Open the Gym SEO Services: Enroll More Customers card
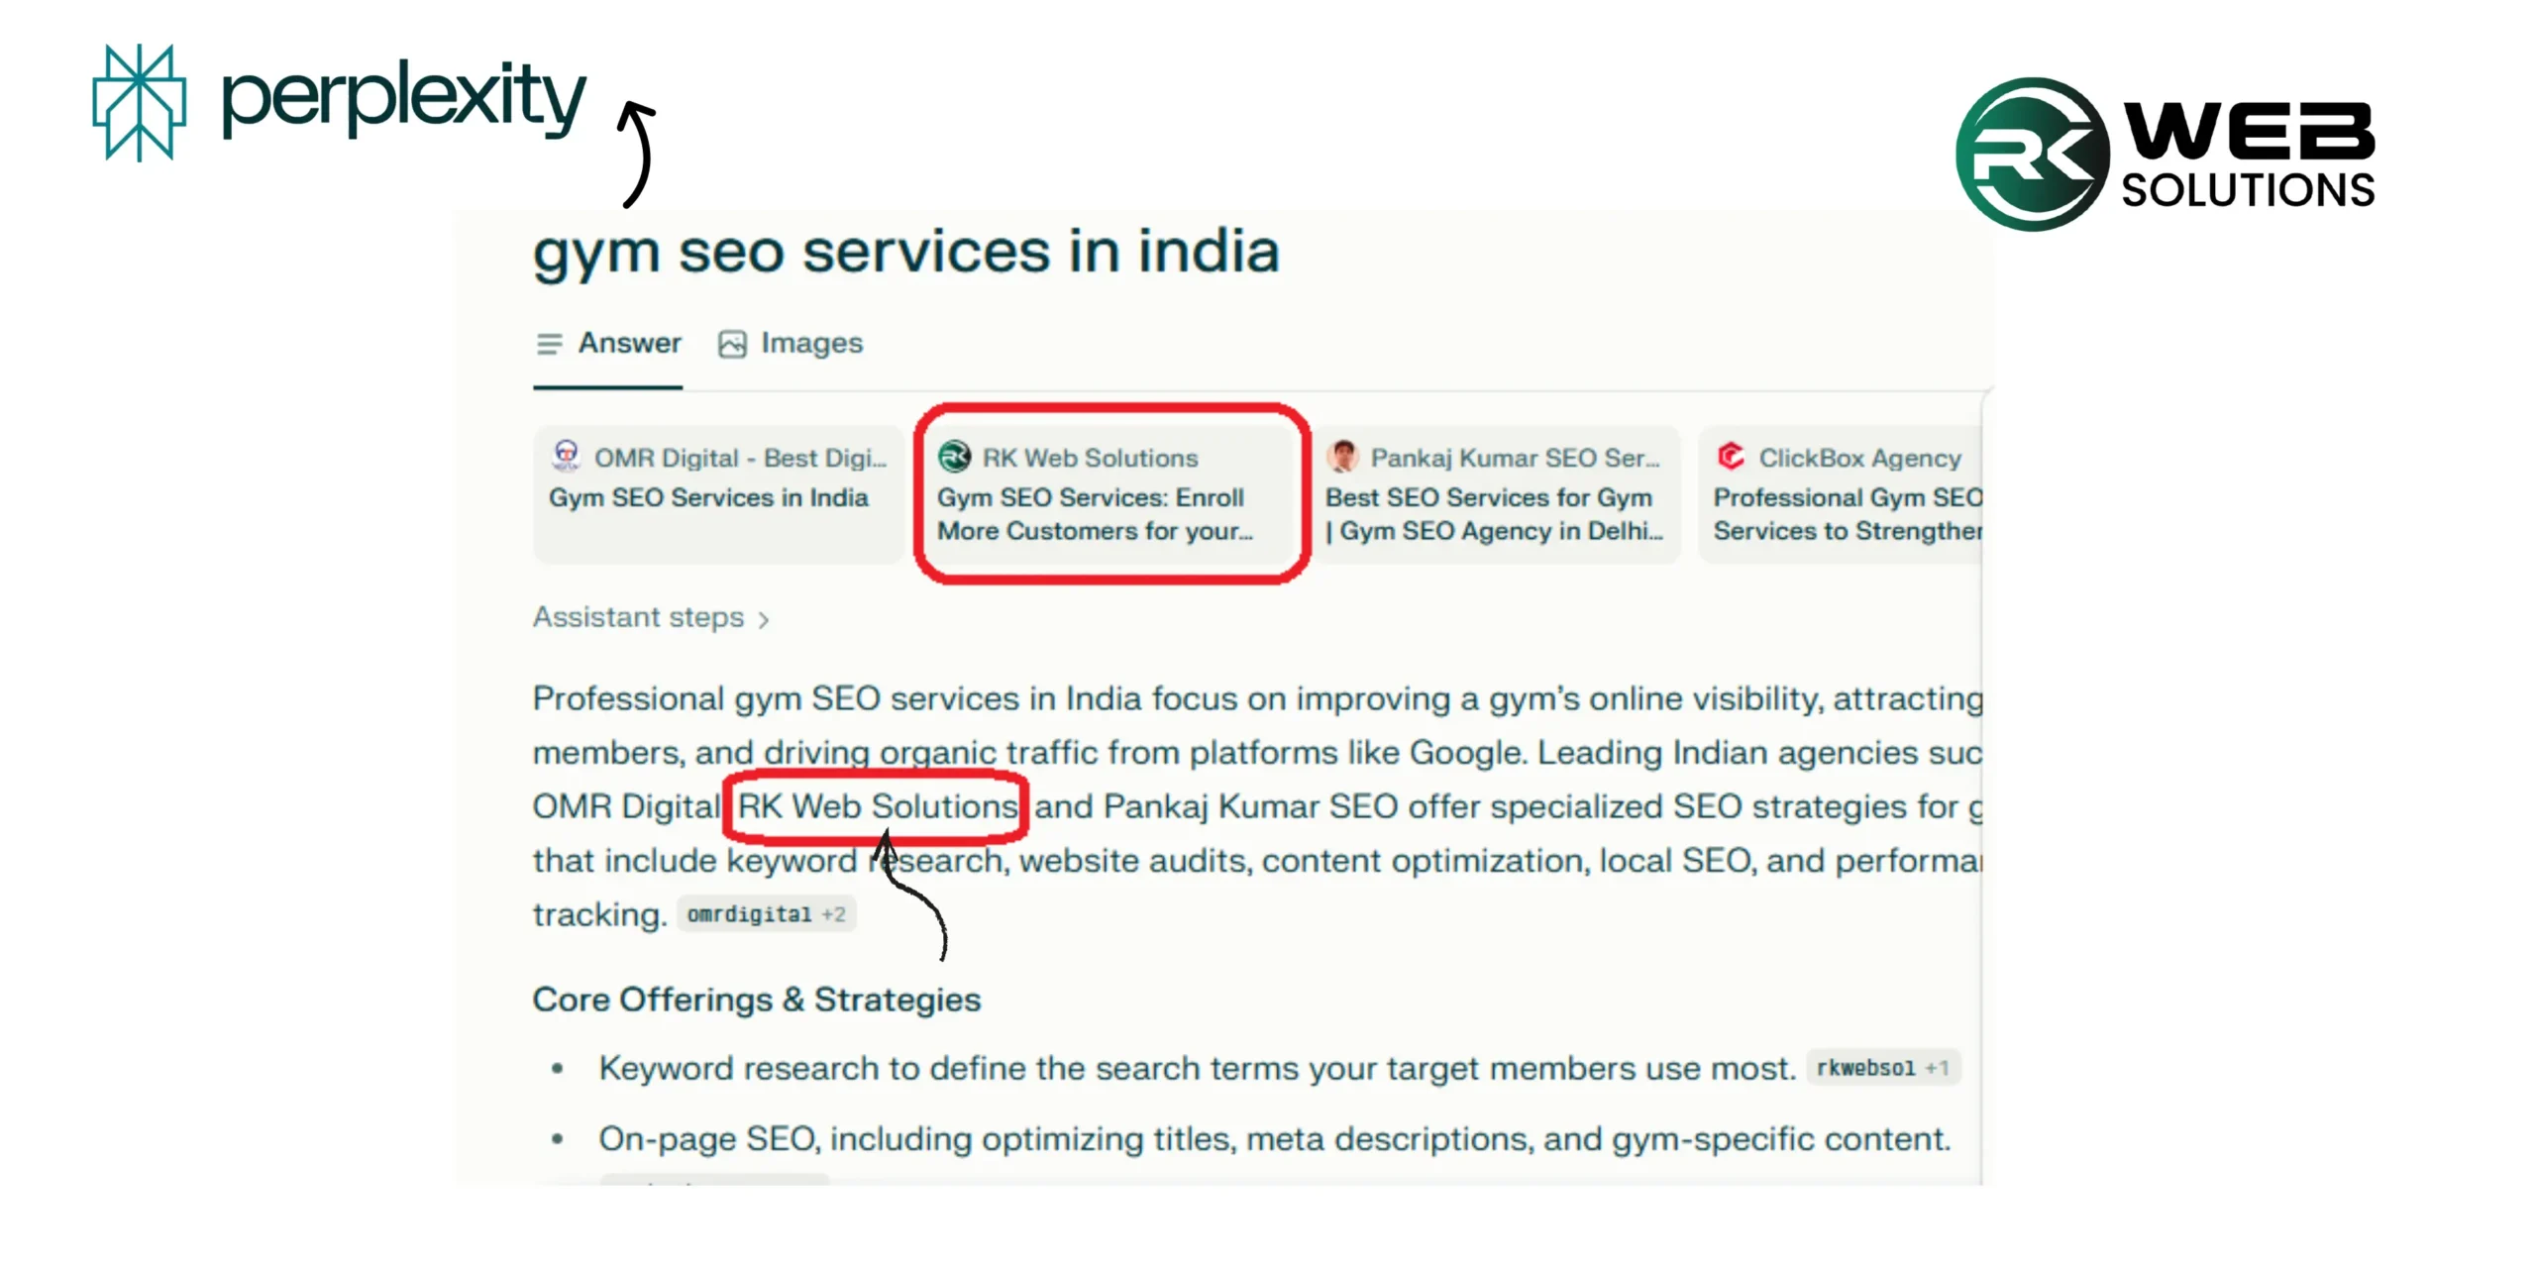Image resolution: width=2536 pixels, height=1268 pixels. click(x=1095, y=514)
